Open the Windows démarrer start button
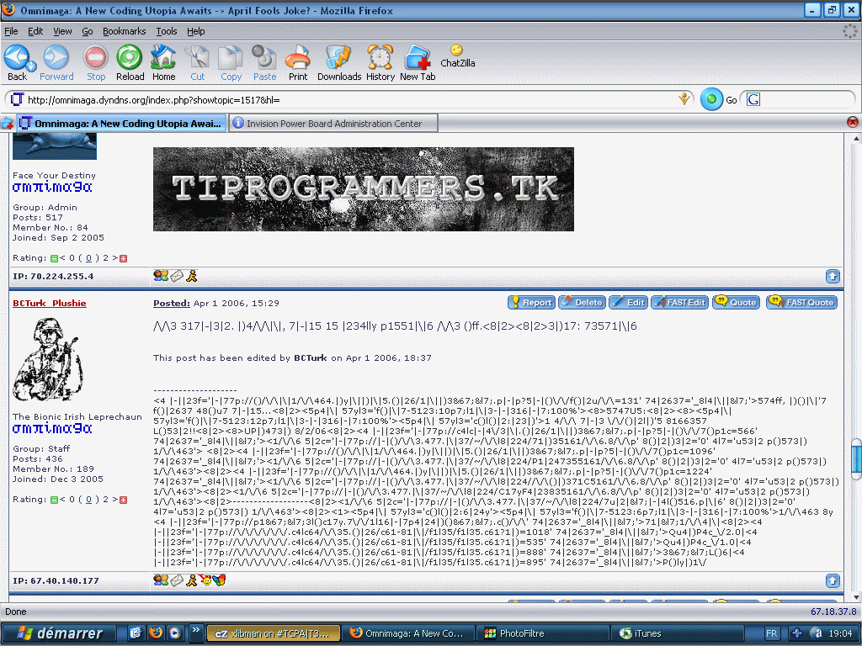Viewport: 862px width, 646px height. (x=60, y=633)
